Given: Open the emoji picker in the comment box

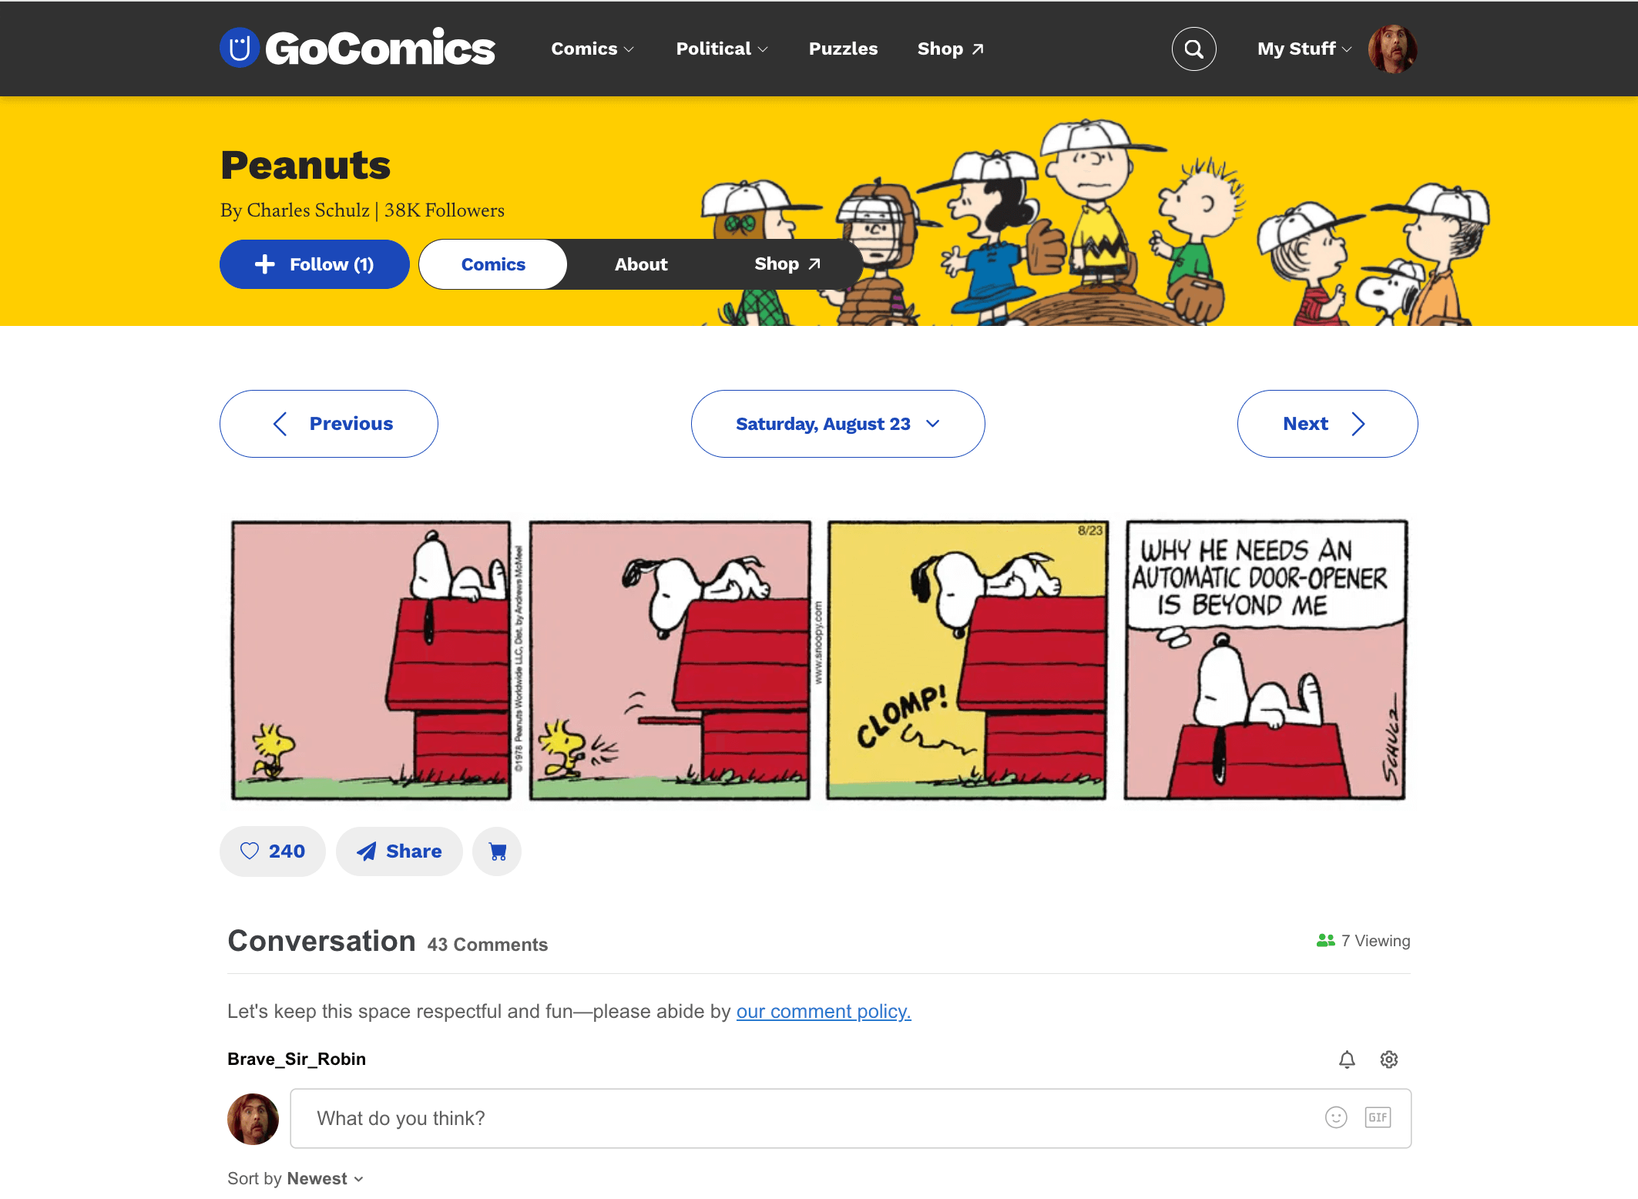Looking at the screenshot, I should tap(1336, 1117).
